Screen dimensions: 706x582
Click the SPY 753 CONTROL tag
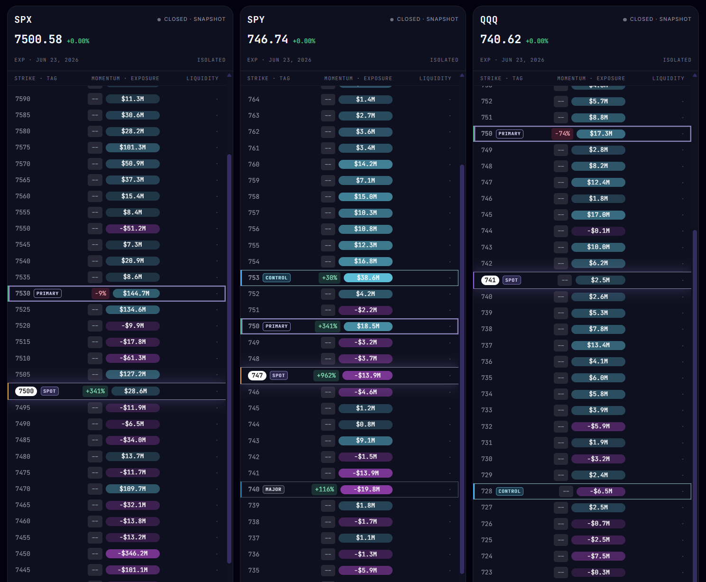click(x=276, y=278)
